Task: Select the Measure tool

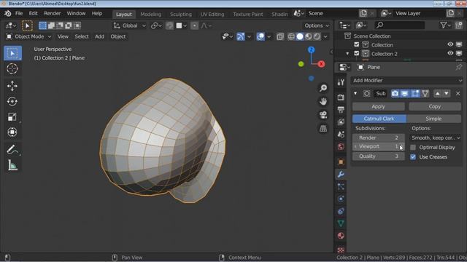Action: click(12, 165)
